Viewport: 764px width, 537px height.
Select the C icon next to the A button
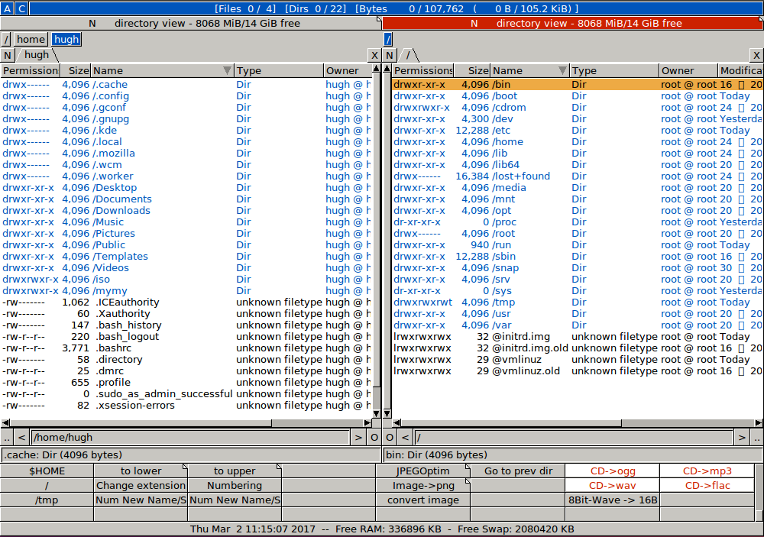click(21, 8)
